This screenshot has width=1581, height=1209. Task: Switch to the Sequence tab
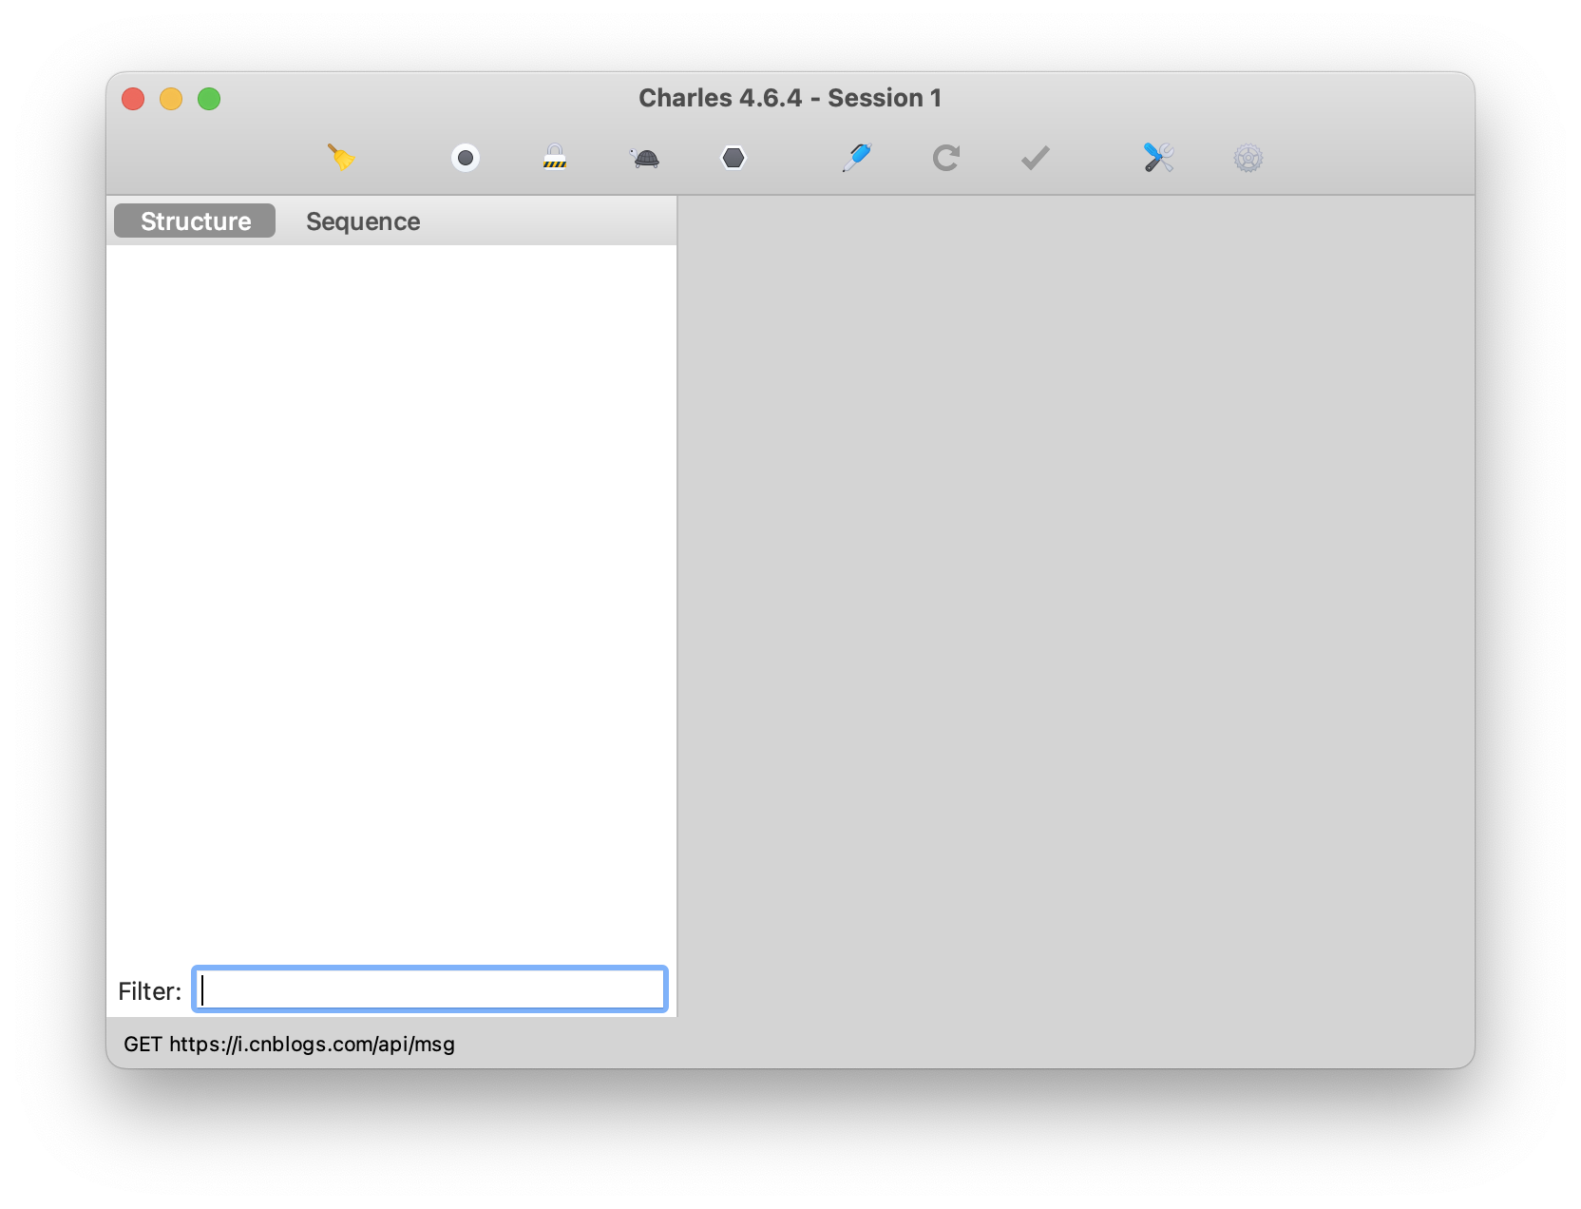[363, 221]
